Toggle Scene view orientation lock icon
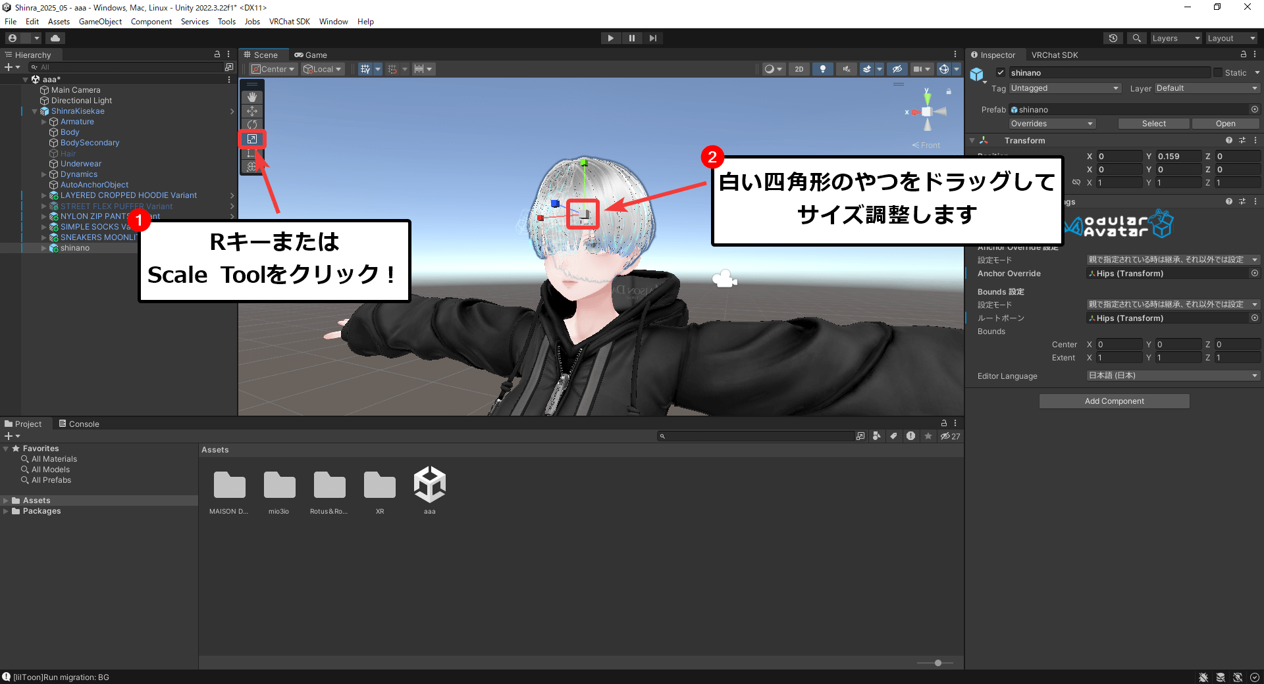1264x684 pixels. click(x=949, y=91)
